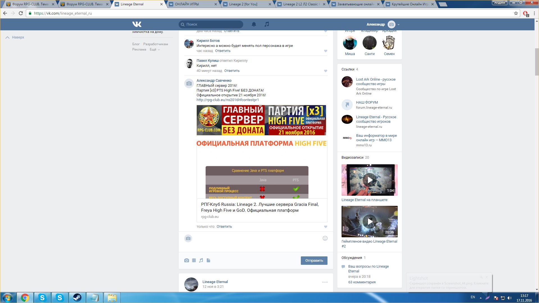Attach document with file icon
This screenshot has height=303, width=539.
[x=208, y=261]
